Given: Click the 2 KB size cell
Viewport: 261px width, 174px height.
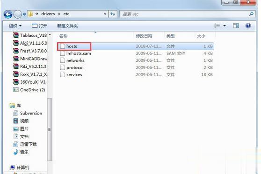Looking at the screenshot, I should pyautogui.click(x=208, y=67).
